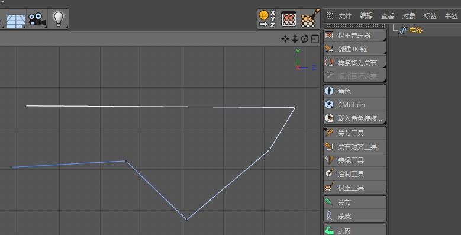Click the viewport zoom arrows icon

click(x=295, y=39)
